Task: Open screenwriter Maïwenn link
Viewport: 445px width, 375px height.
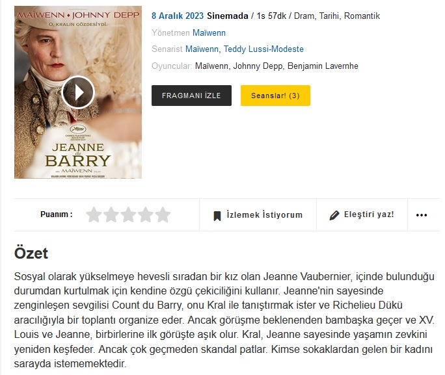Action: pyautogui.click(x=202, y=49)
